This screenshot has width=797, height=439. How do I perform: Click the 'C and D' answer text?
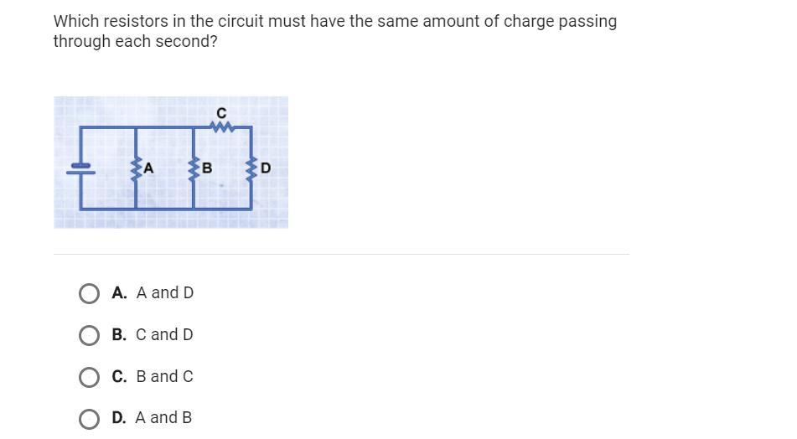(x=164, y=335)
